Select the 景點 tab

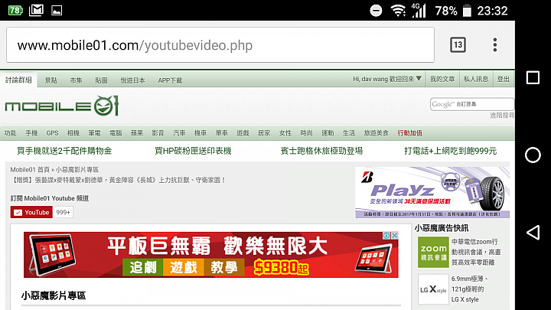51,80
